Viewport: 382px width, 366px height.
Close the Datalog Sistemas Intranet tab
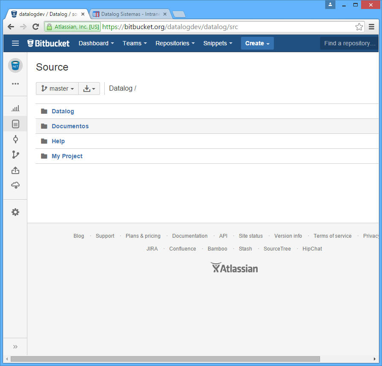[165, 14]
